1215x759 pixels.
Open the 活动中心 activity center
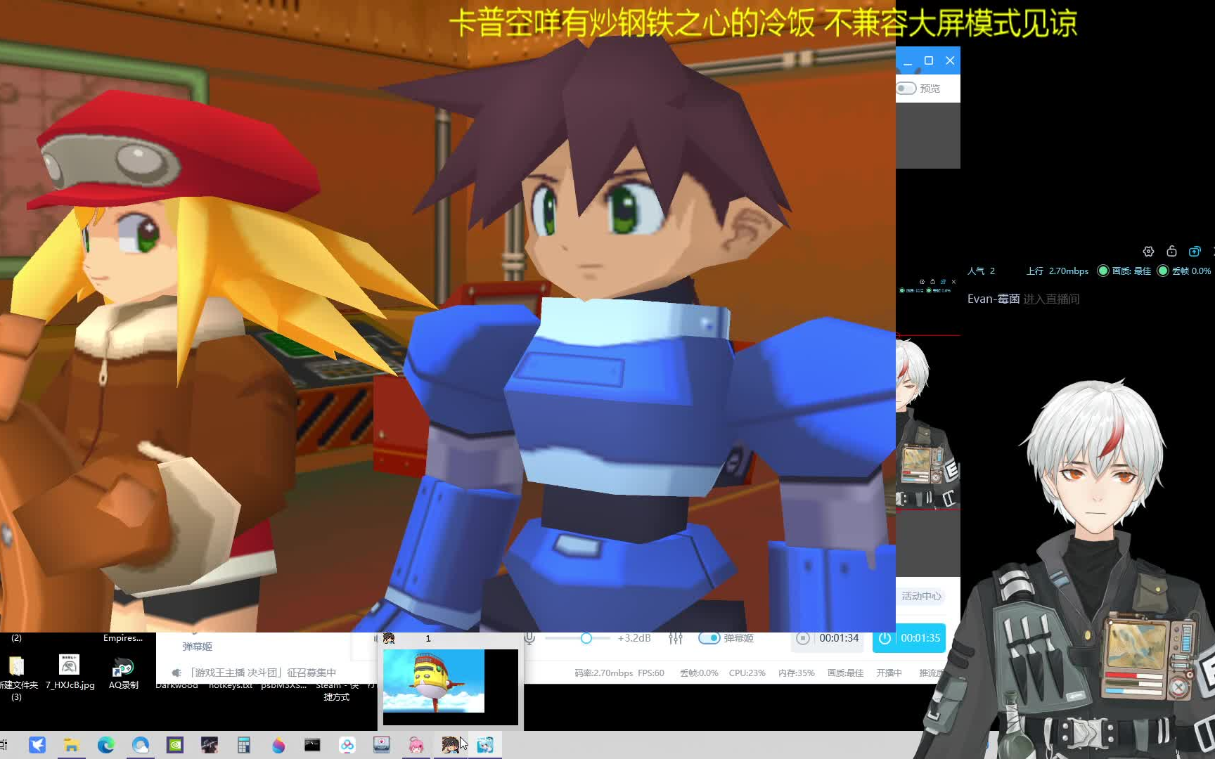click(x=921, y=596)
